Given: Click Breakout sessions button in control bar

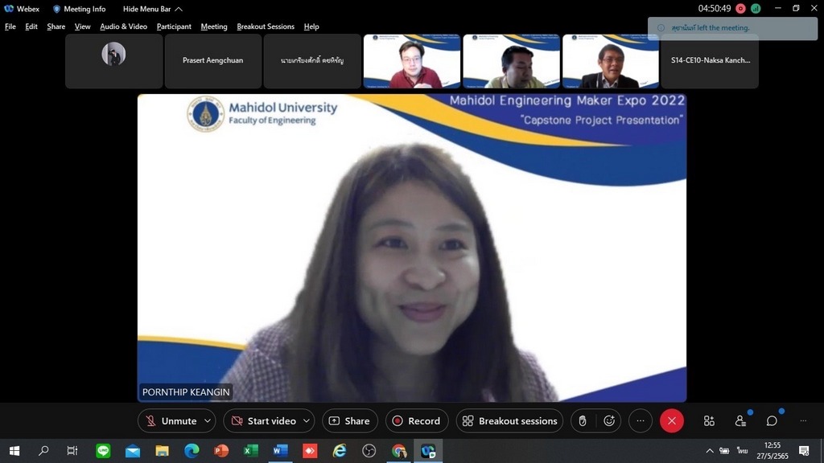Looking at the screenshot, I should [509, 420].
